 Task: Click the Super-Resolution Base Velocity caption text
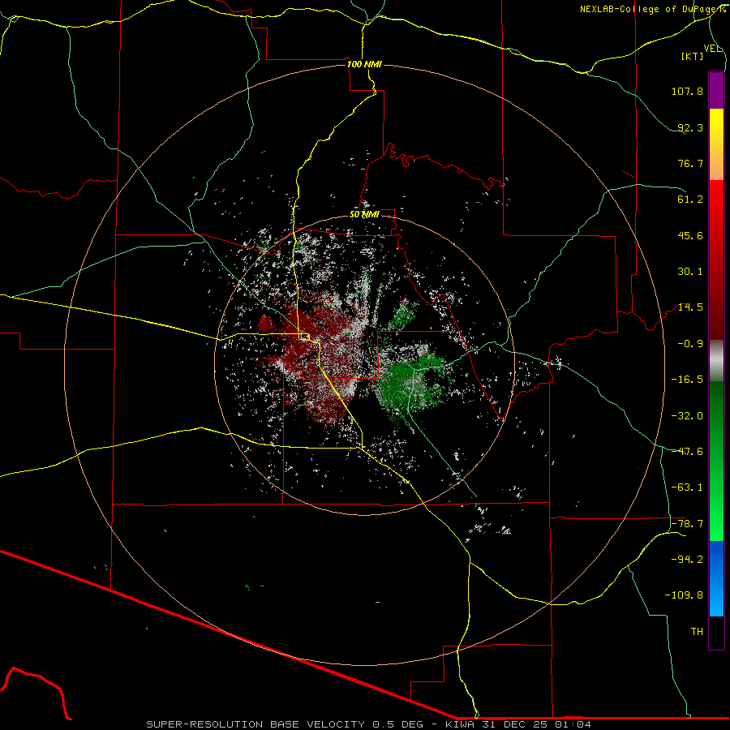[369, 724]
